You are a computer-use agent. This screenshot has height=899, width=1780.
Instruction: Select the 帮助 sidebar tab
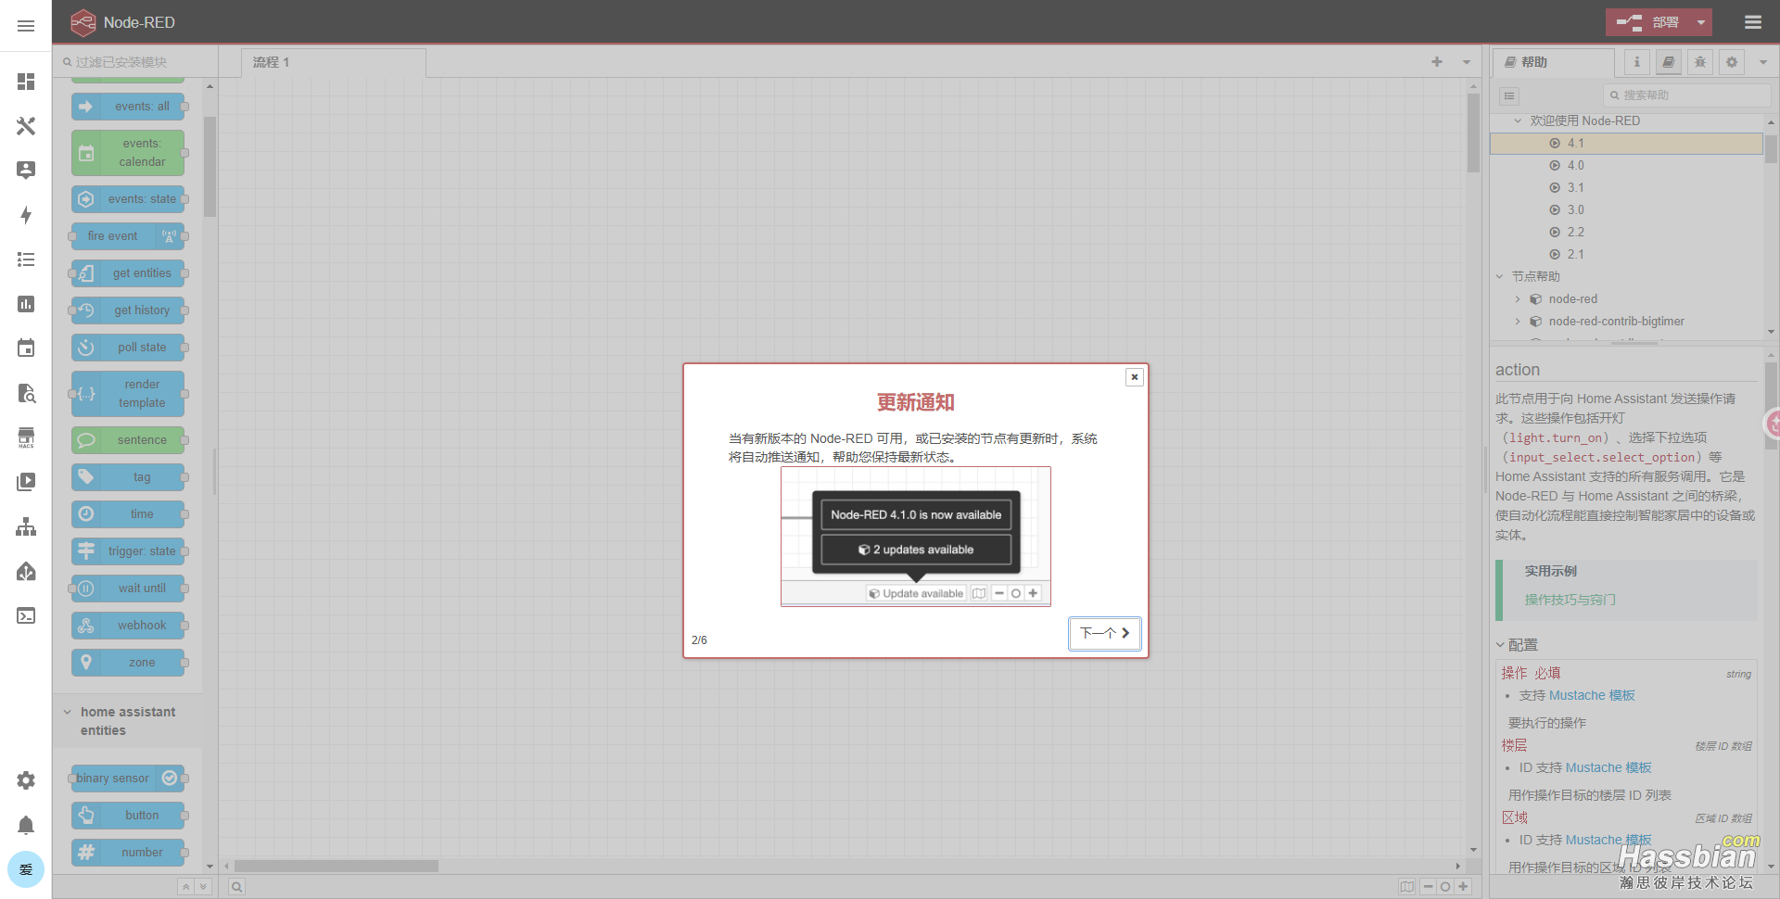[1554, 62]
